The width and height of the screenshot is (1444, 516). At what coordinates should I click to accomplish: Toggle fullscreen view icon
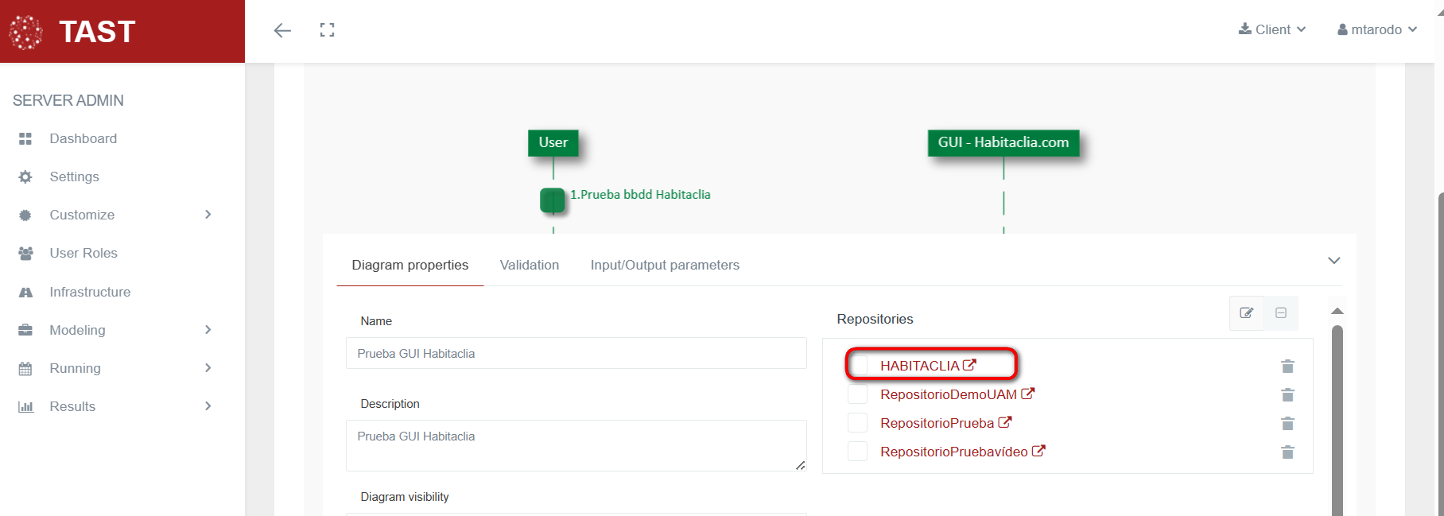[327, 30]
